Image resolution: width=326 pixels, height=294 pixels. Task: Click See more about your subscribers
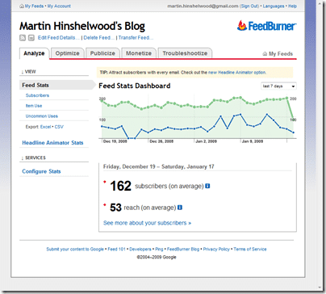(x=147, y=223)
